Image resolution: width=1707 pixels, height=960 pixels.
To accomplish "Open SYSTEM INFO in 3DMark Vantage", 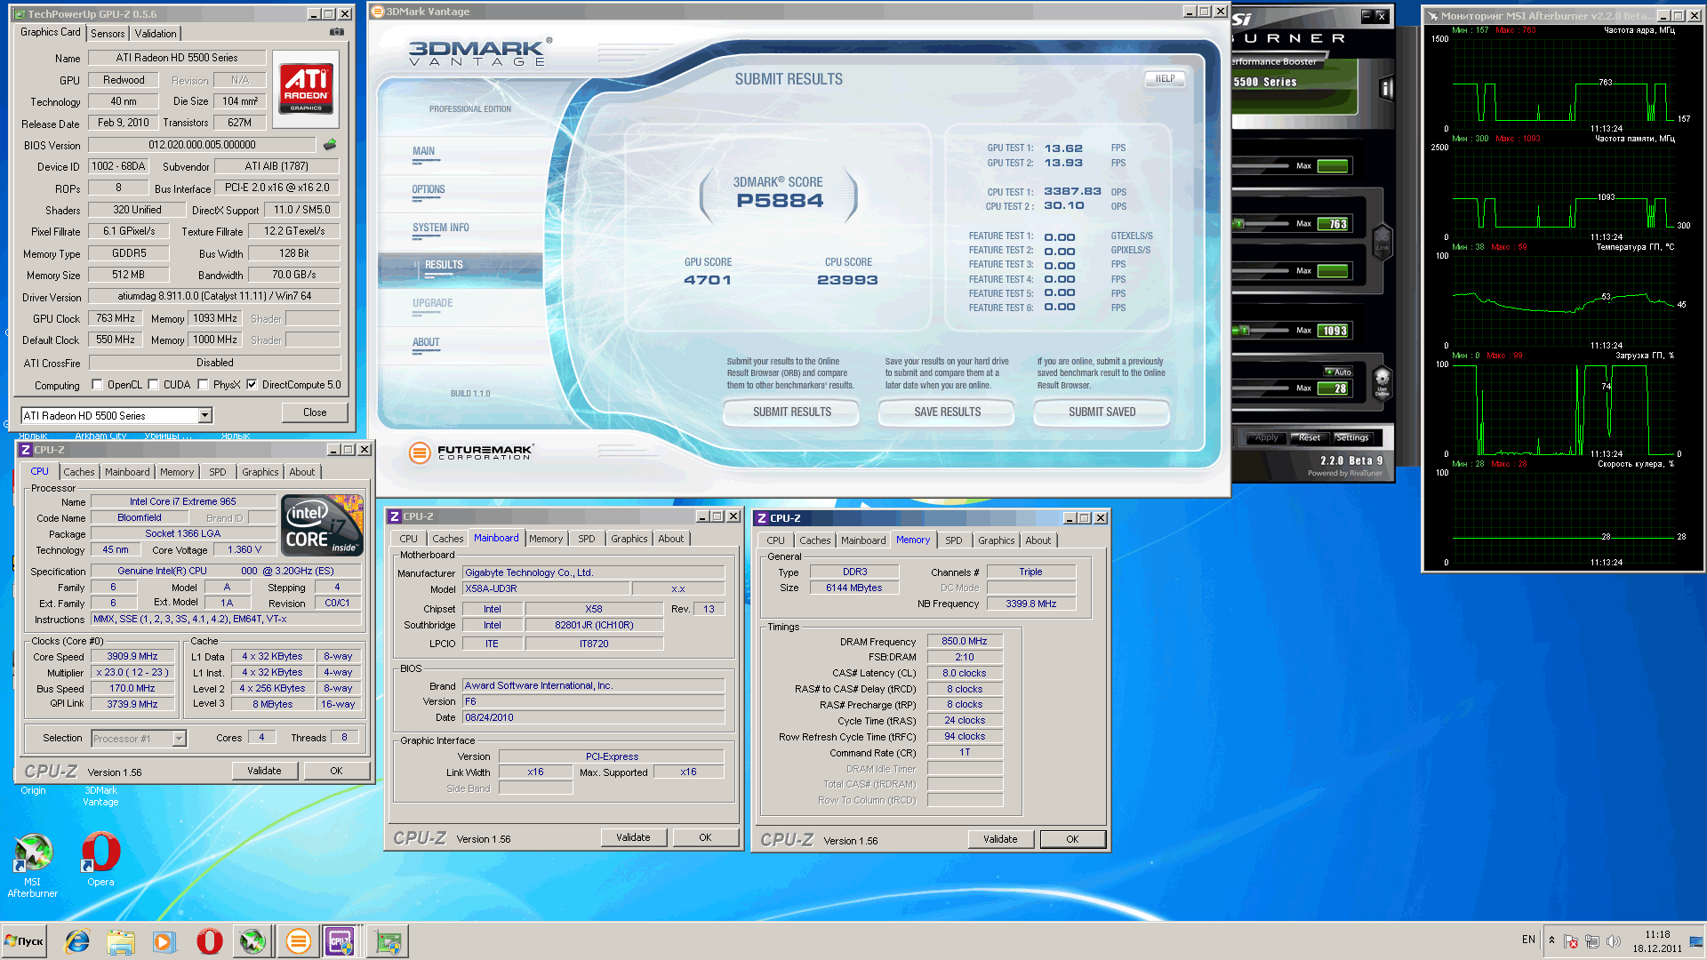I will tap(440, 228).
